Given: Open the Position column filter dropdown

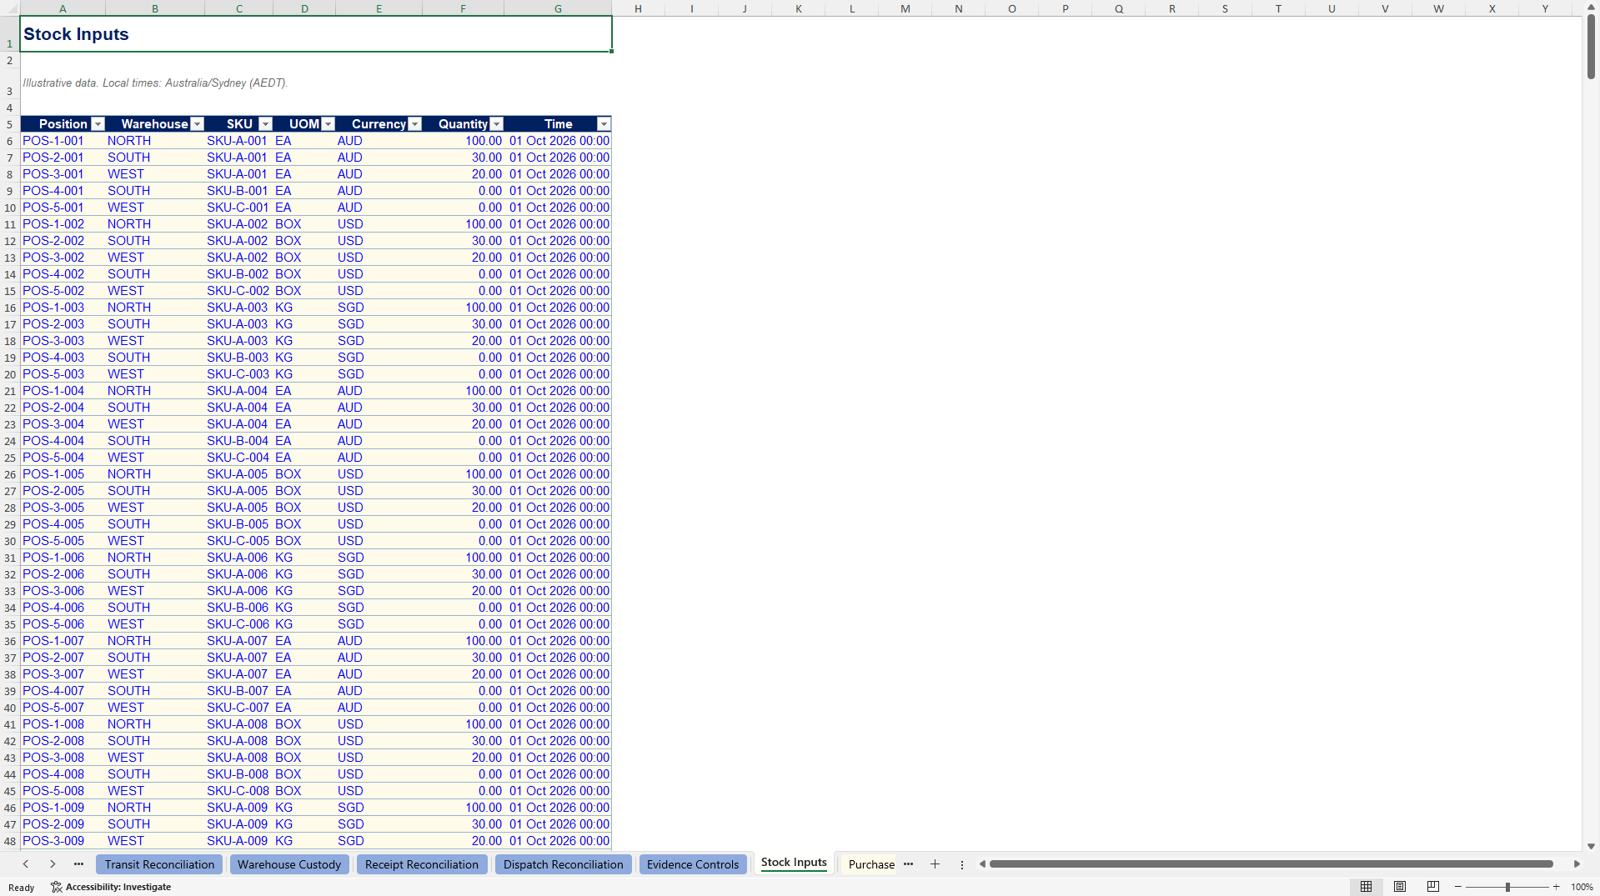Looking at the screenshot, I should pos(98,124).
